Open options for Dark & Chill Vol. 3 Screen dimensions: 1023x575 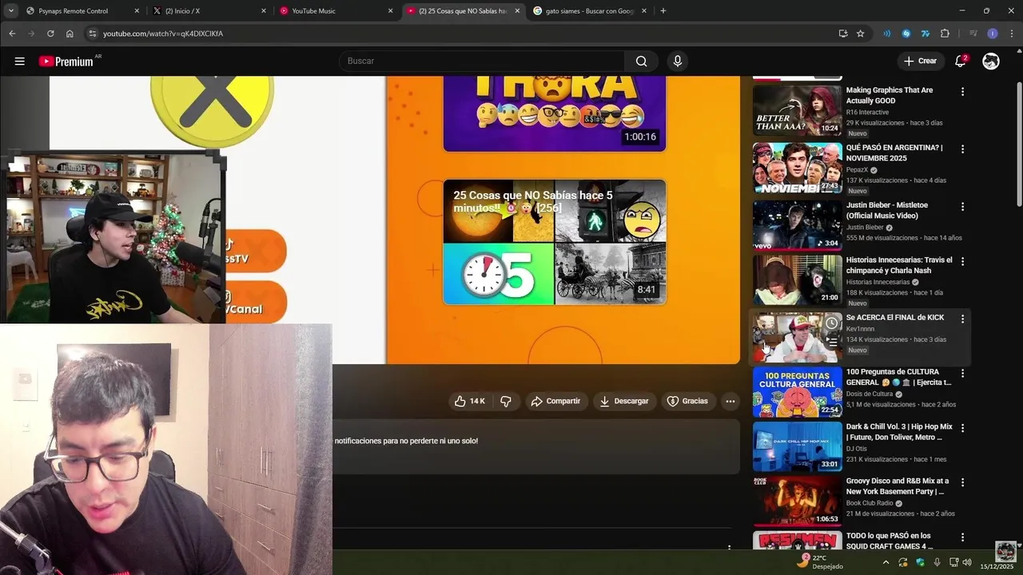point(962,428)
